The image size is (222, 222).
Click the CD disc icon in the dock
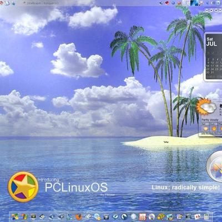[x=152, y=216]
